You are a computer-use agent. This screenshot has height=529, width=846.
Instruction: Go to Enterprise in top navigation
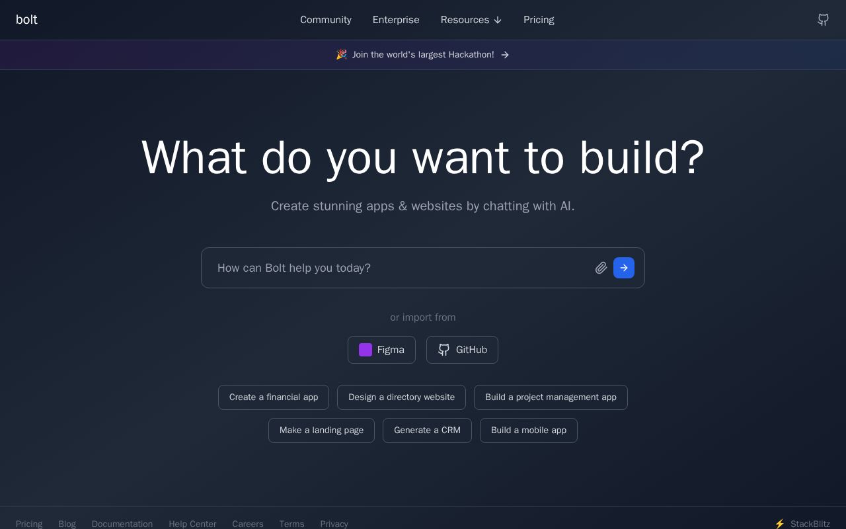coord(396,20)
